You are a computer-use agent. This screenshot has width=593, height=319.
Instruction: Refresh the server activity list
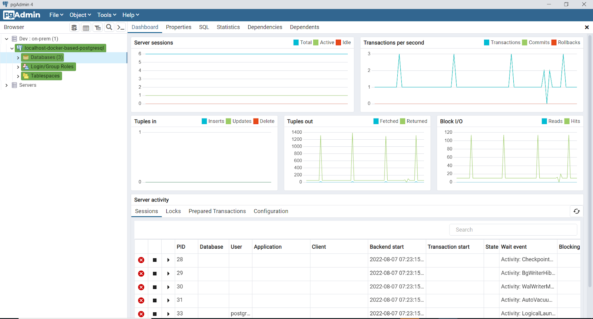click(x=577, y=211)
